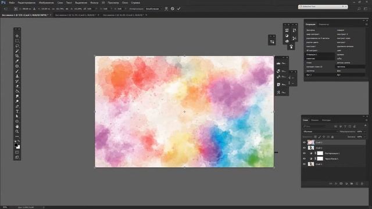The width and height of the screenshot is (372, 209).
Task: Switch to the Каналы tab
Action: (315, 120)
